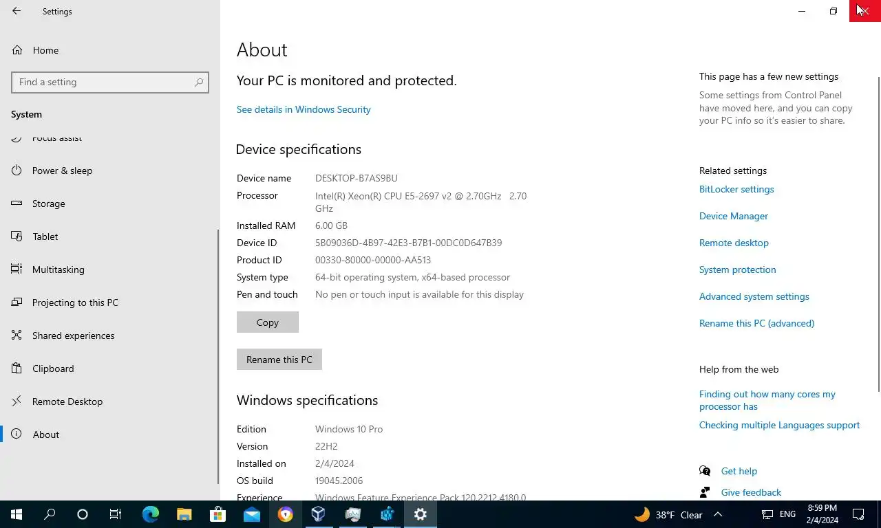Screen dimensions: 881x528
Task: Open the yellow padlock app on taskbar
Action: coord(285,514)
